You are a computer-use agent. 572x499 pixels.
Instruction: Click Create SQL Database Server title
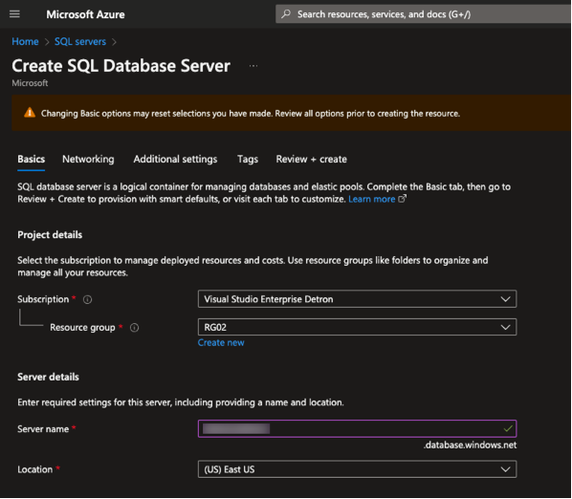121,66
